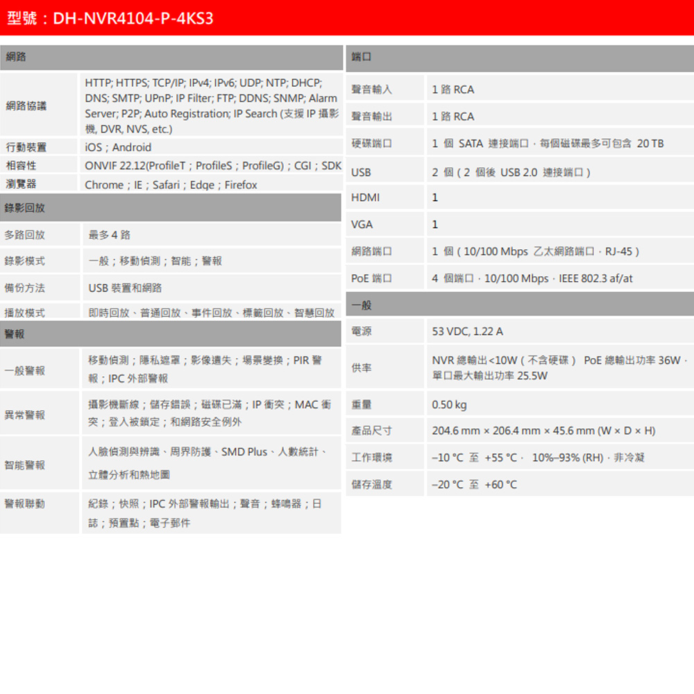Screen dimensions: 694x694
Task: Click the 錄影回放 section header
Action: pyautogui.click(x=171, y=208)
